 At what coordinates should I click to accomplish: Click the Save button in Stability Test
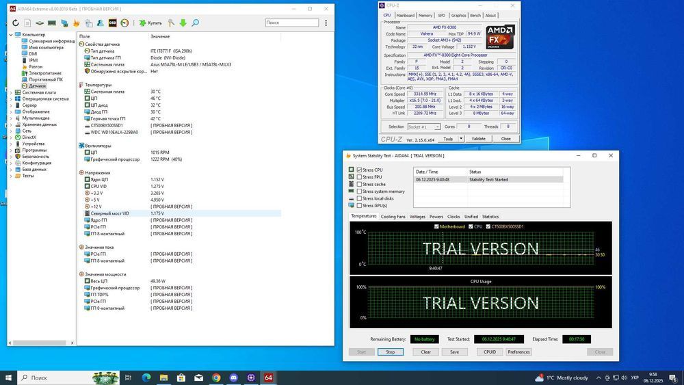[455, 352]
